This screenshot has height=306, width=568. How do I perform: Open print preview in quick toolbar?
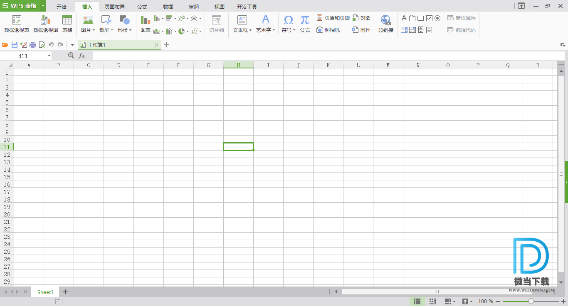click(42, 45)
